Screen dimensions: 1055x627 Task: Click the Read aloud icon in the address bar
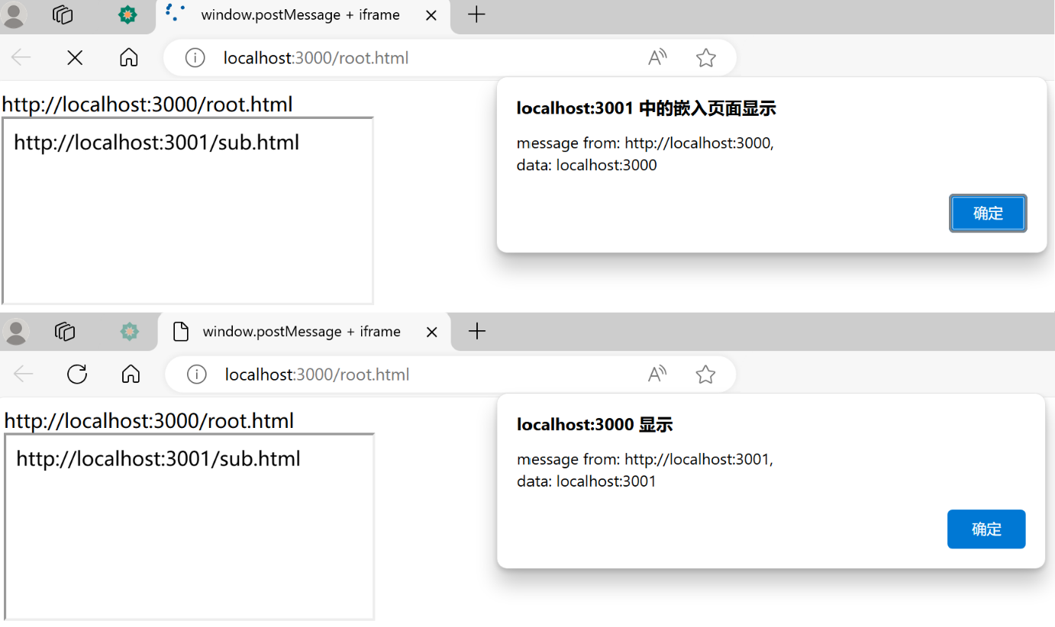(x=657, y=57)
